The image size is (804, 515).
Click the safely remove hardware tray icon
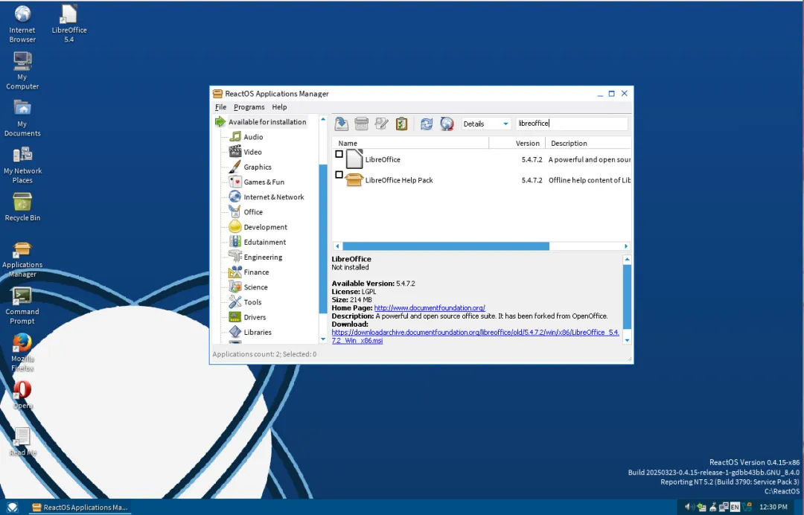(701, 508)
